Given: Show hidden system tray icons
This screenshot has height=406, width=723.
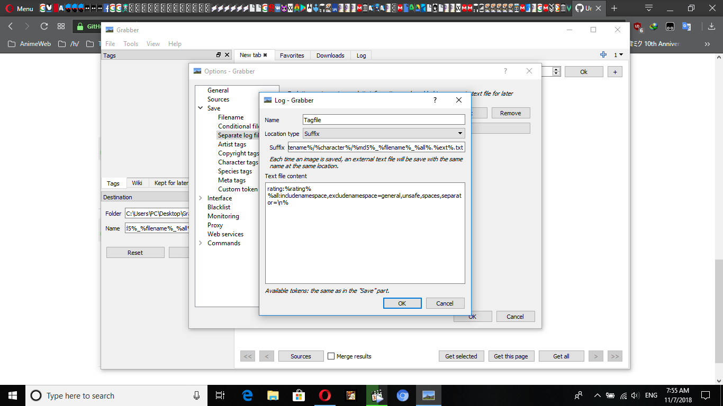Looking at the screenshot, I should 598,395.
